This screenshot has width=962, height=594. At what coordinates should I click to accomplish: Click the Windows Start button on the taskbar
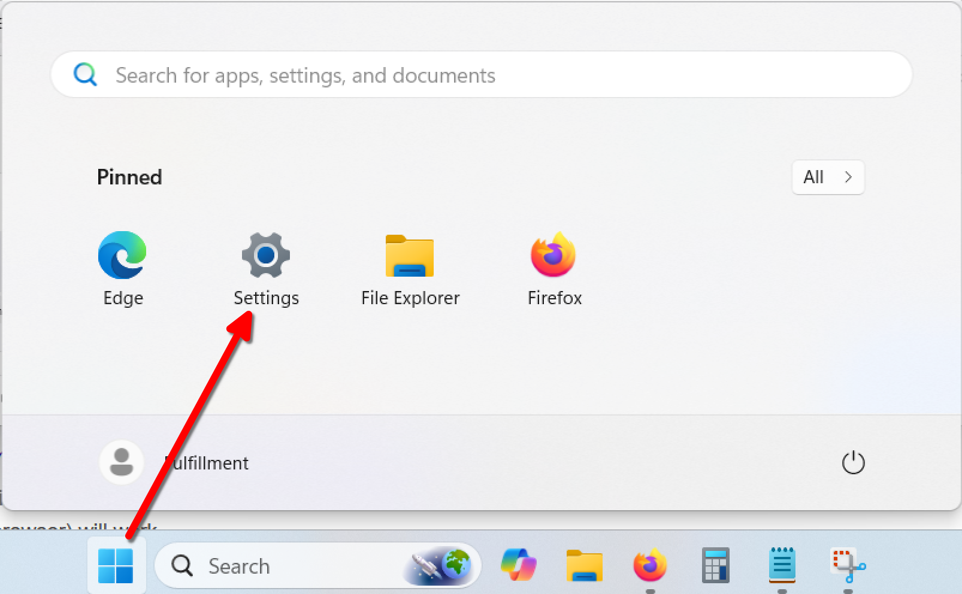pos(116,566)
